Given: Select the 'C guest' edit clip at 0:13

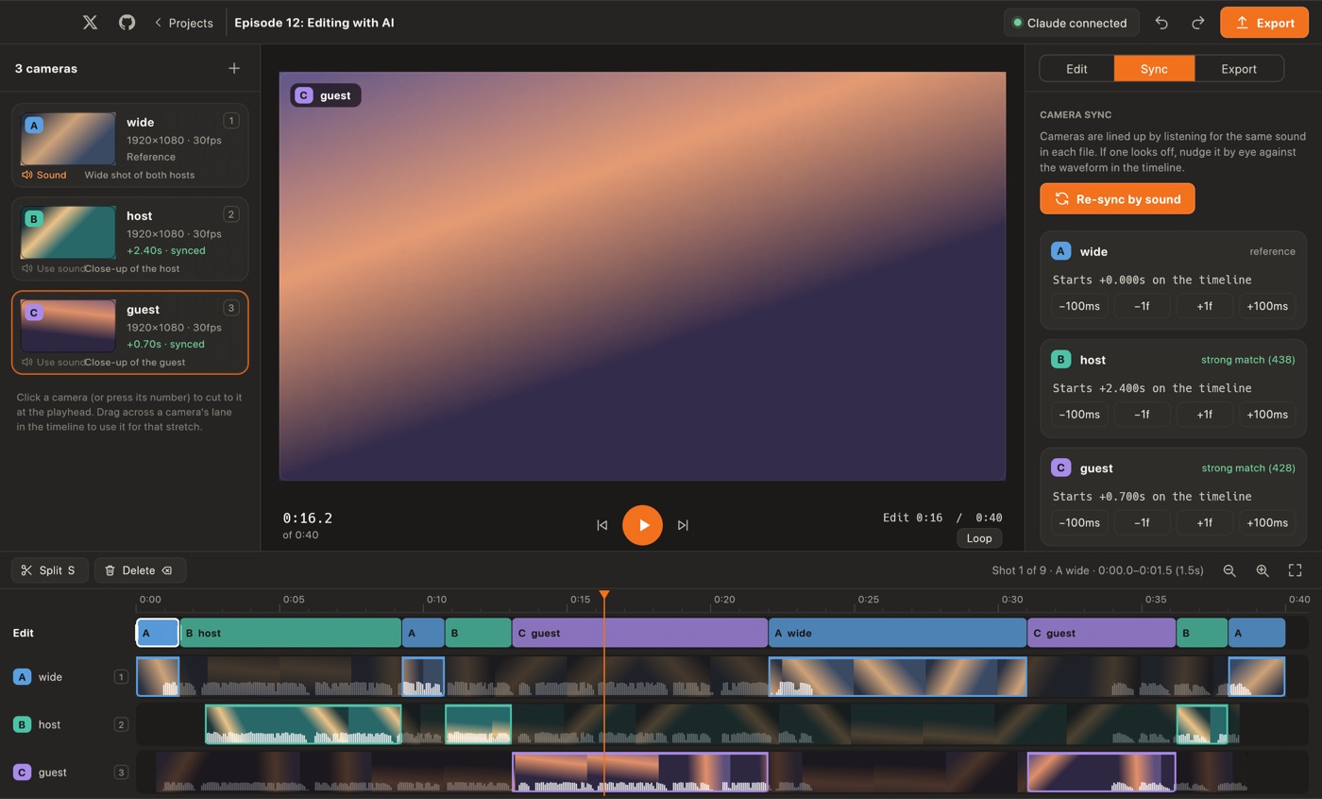Looking at the screenshot, I should [639, 633].
